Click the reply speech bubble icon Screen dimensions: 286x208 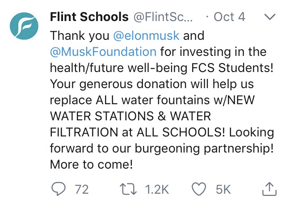click(59, 189)
